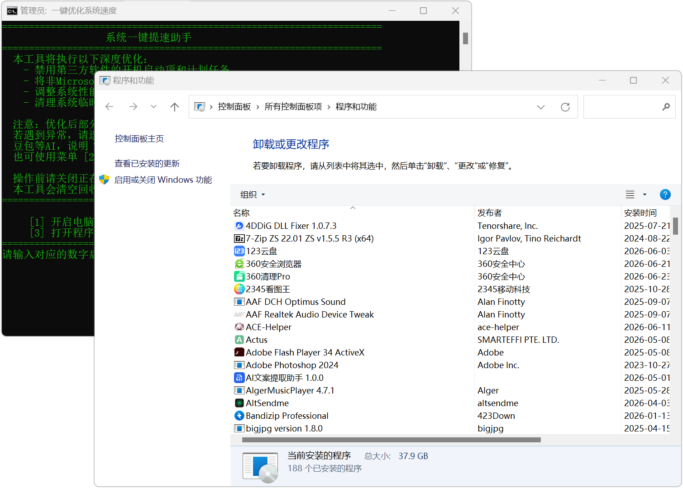
Task: Click the Tenorshare, Inc. publisher cell
Action: [x=508, y=226]
